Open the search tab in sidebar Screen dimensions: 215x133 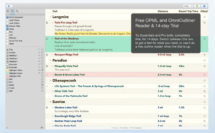[x=17, y=11]
